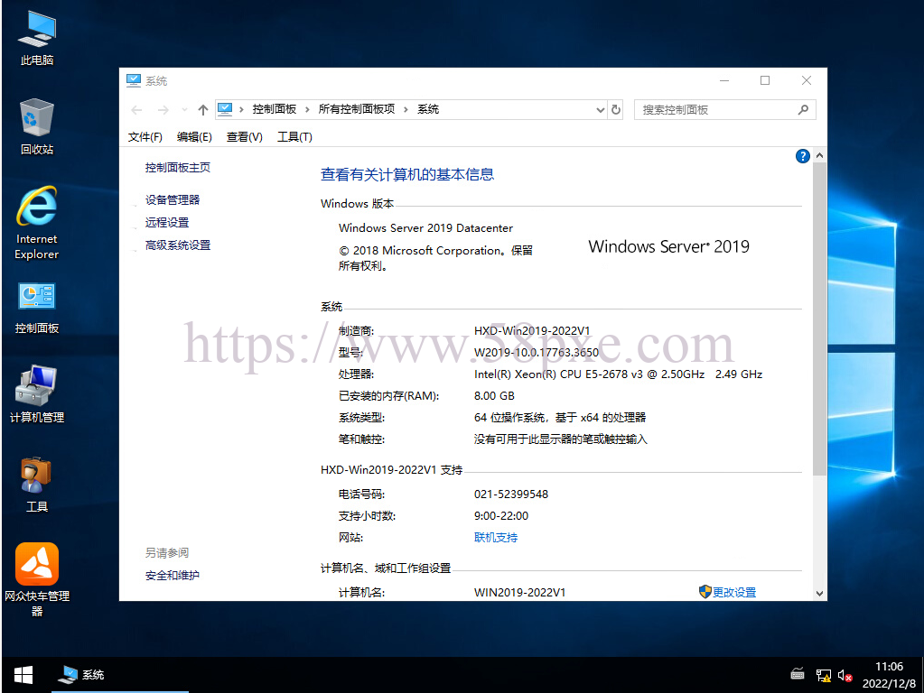Open the Windows Start menu

(23, 675)
